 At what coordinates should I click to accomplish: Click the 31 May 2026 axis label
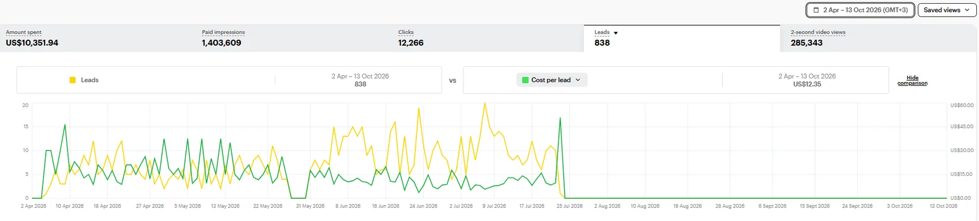click(x=310, y=206)
